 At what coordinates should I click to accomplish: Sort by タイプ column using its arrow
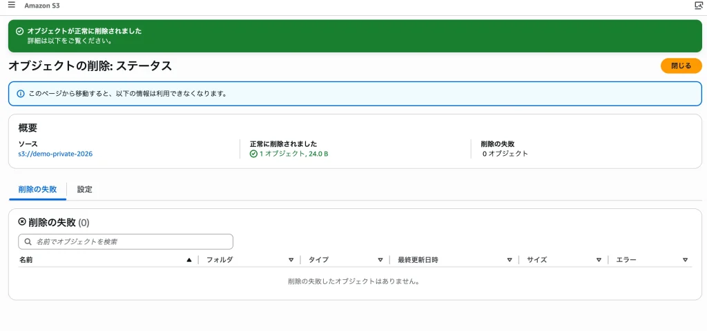click(380, 260)
